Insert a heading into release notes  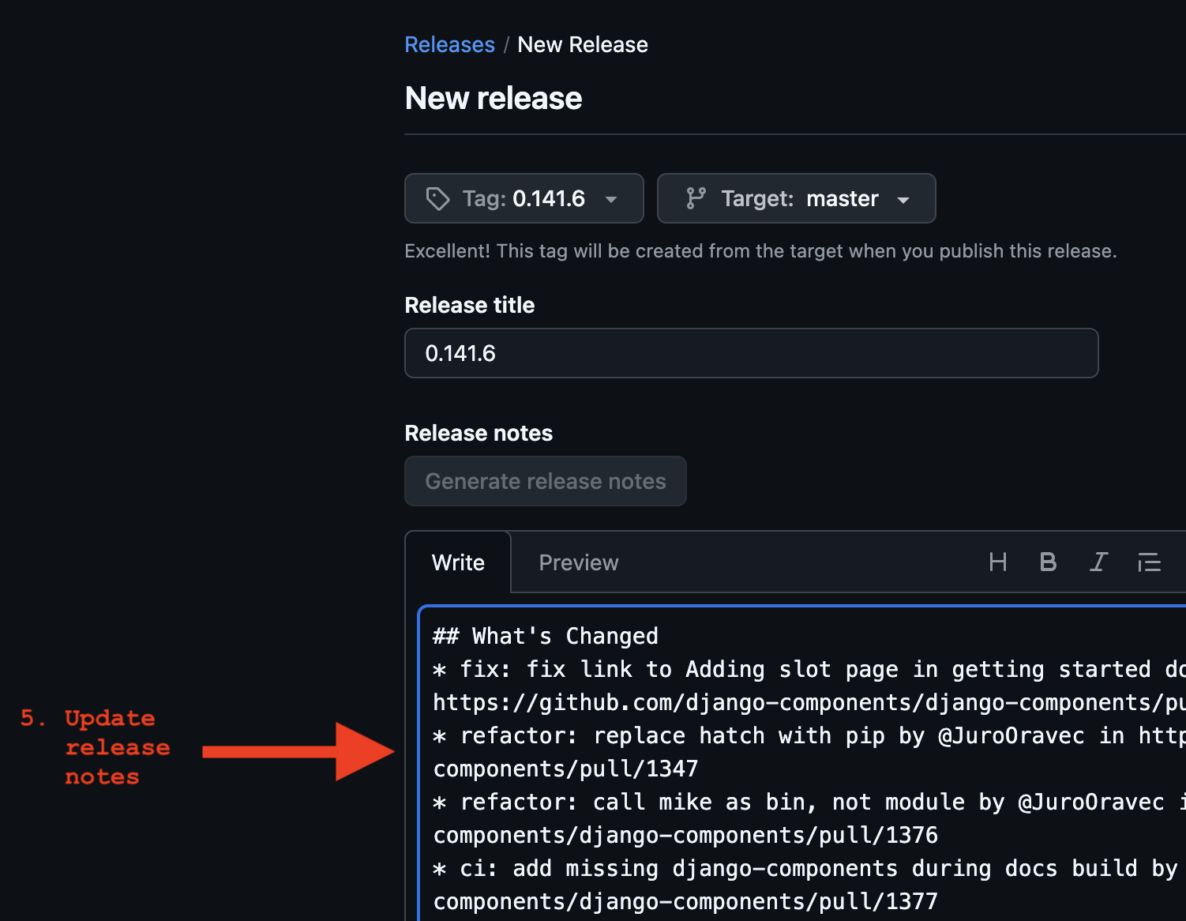997,562
